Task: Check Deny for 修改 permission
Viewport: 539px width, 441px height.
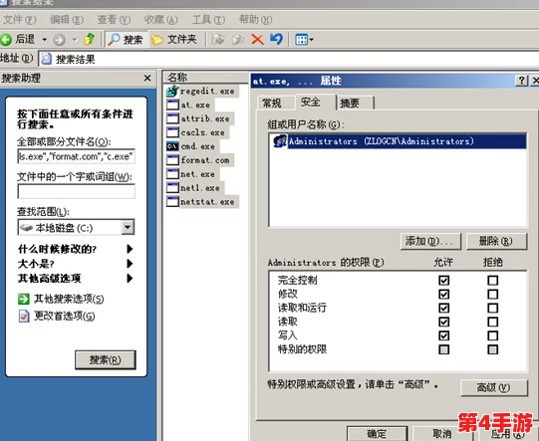Action: click(492, 294)
